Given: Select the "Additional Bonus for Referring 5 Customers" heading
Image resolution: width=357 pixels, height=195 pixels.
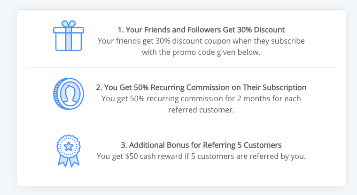Looking at the screenshot, I should (201, 145).
